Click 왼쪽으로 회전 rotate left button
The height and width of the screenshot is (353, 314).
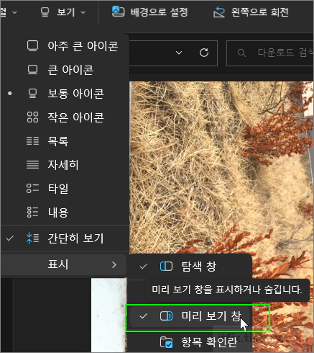tap(251, 12)
